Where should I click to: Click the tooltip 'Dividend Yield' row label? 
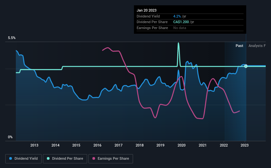pos(148,16)
